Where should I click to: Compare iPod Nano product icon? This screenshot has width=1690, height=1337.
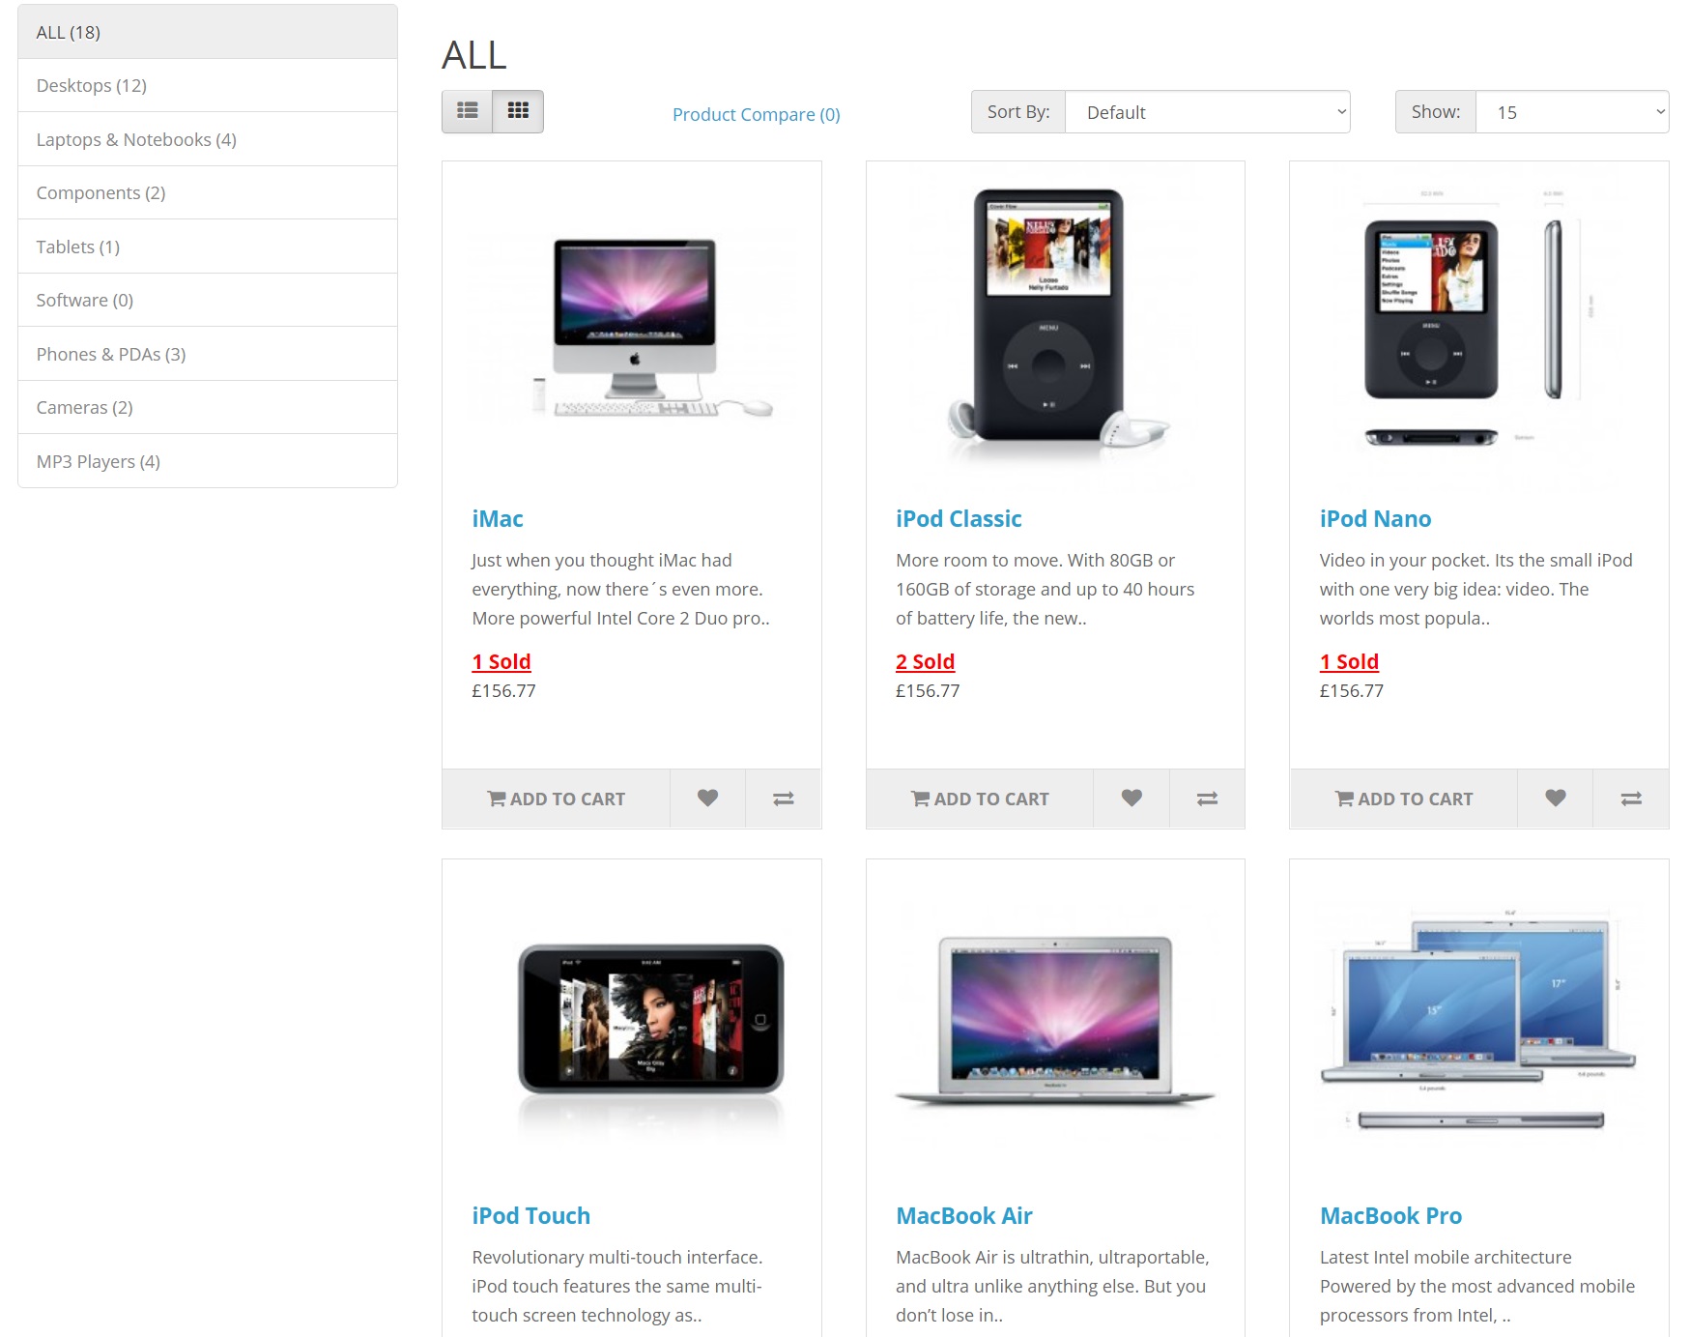click(x=1631, y=799)
